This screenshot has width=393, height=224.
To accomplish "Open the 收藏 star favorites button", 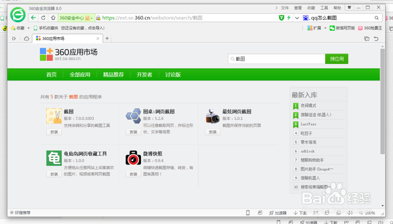I will (18, 28).
